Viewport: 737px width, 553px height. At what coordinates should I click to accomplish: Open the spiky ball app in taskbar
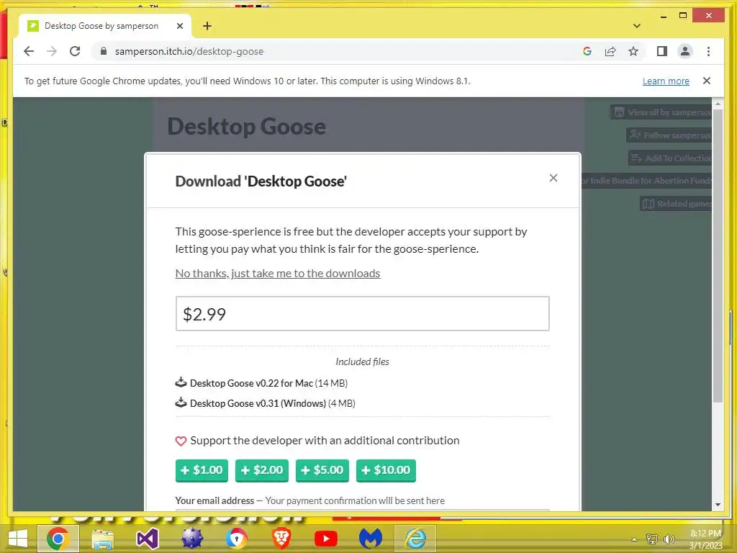[x=191, y=539]
